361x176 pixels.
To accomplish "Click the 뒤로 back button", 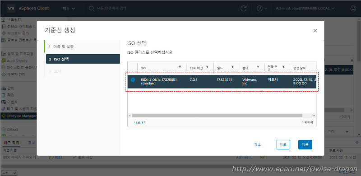I will pos(283,145).
